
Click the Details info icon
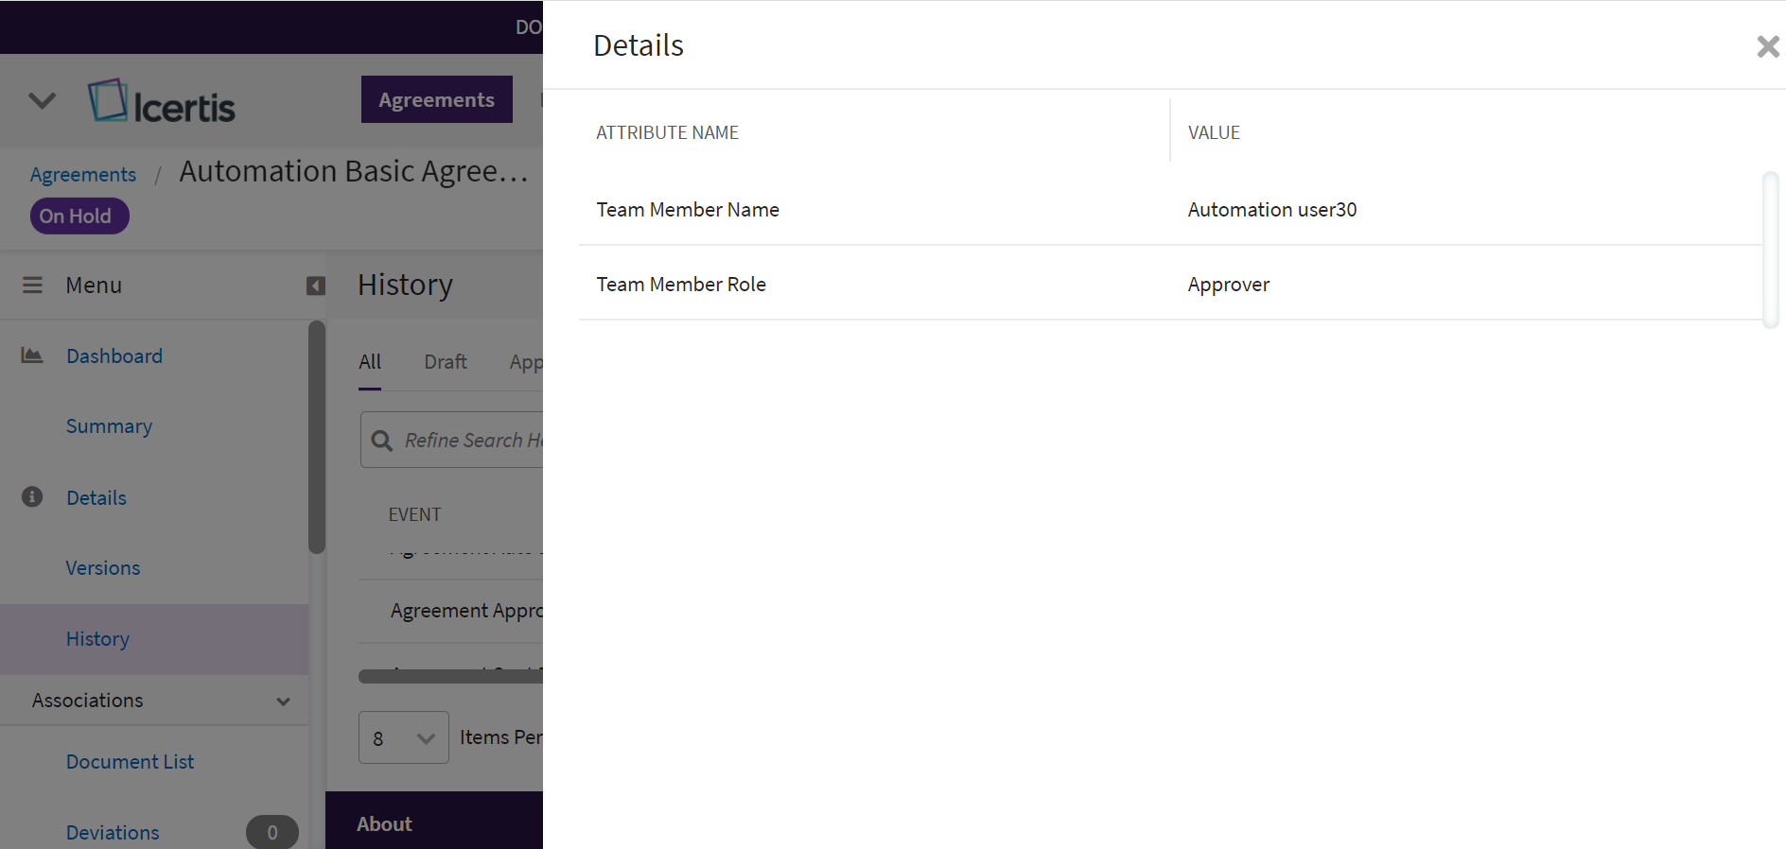(32, 497)
